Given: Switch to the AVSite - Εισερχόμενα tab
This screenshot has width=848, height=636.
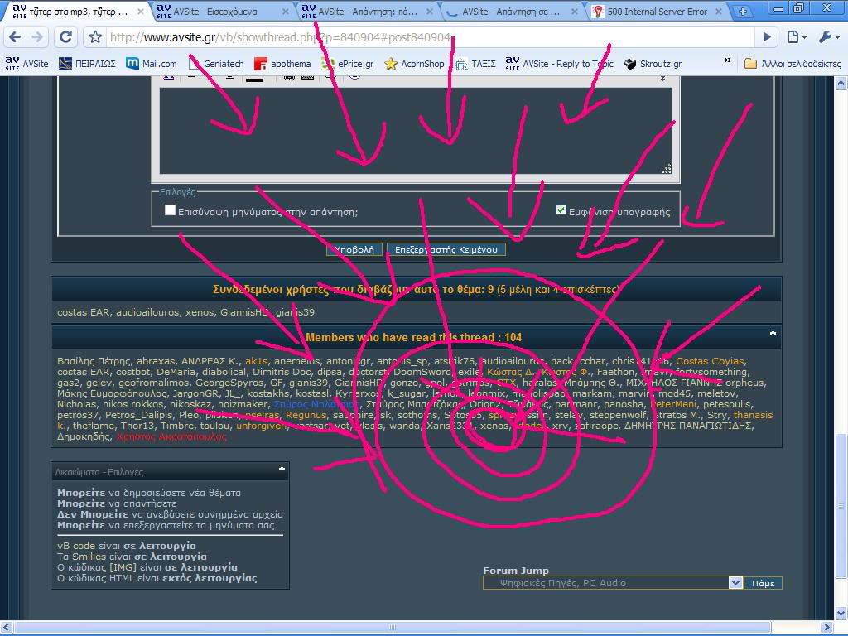Looking at the screenshot, I should click(x=222, y=12).
